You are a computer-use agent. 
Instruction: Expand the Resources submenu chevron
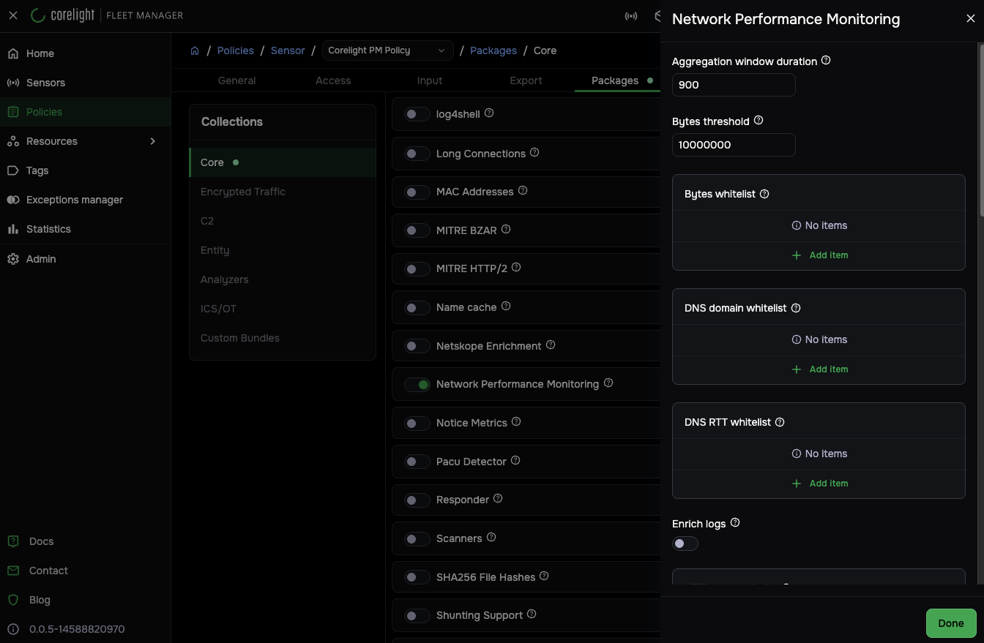click(153, 141)
